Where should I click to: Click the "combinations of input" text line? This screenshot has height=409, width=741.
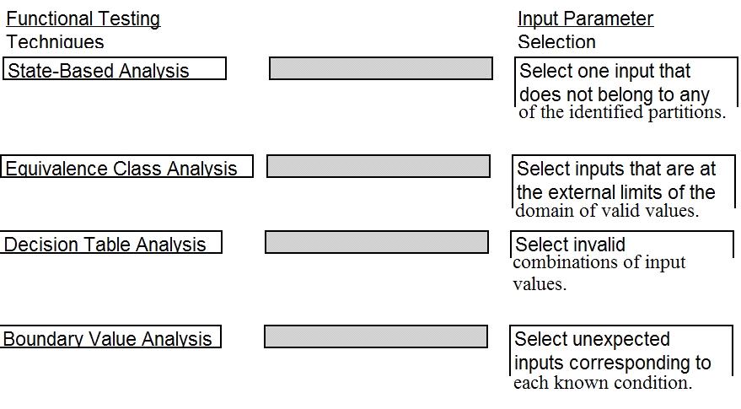click(599, 262)
